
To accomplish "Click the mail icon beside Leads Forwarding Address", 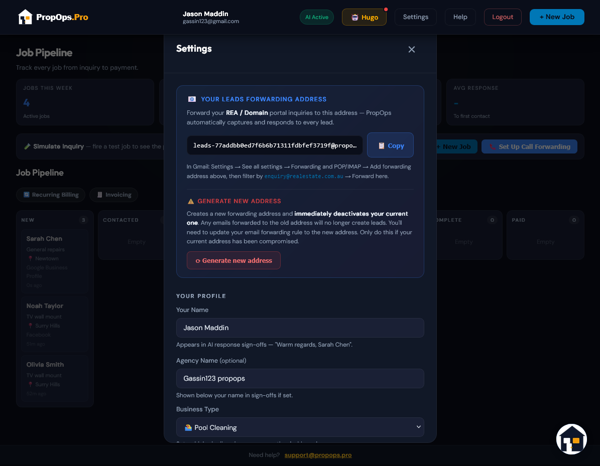I will [192, 99].
